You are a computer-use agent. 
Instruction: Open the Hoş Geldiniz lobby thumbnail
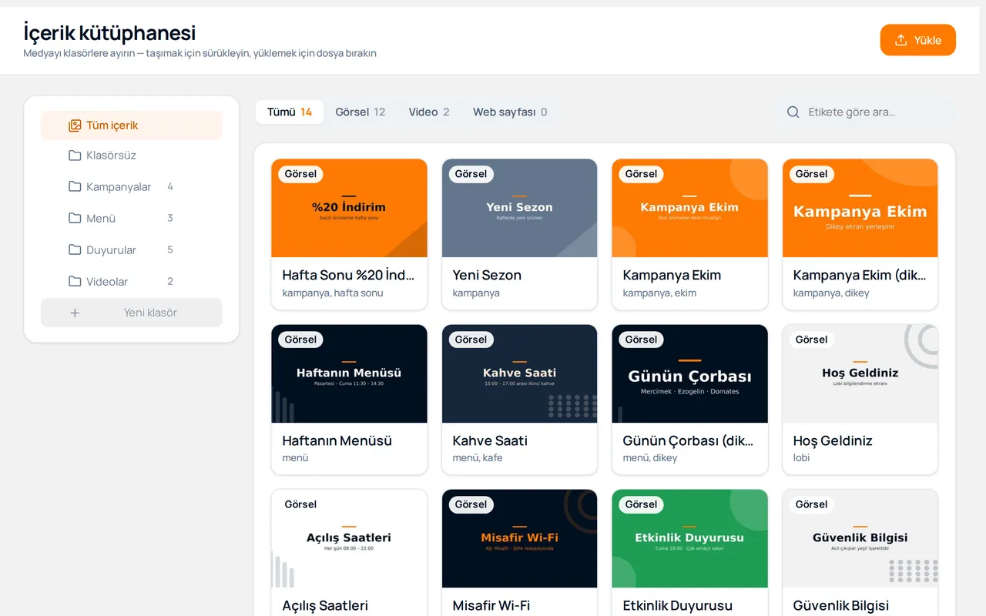[x=860, y=373]
